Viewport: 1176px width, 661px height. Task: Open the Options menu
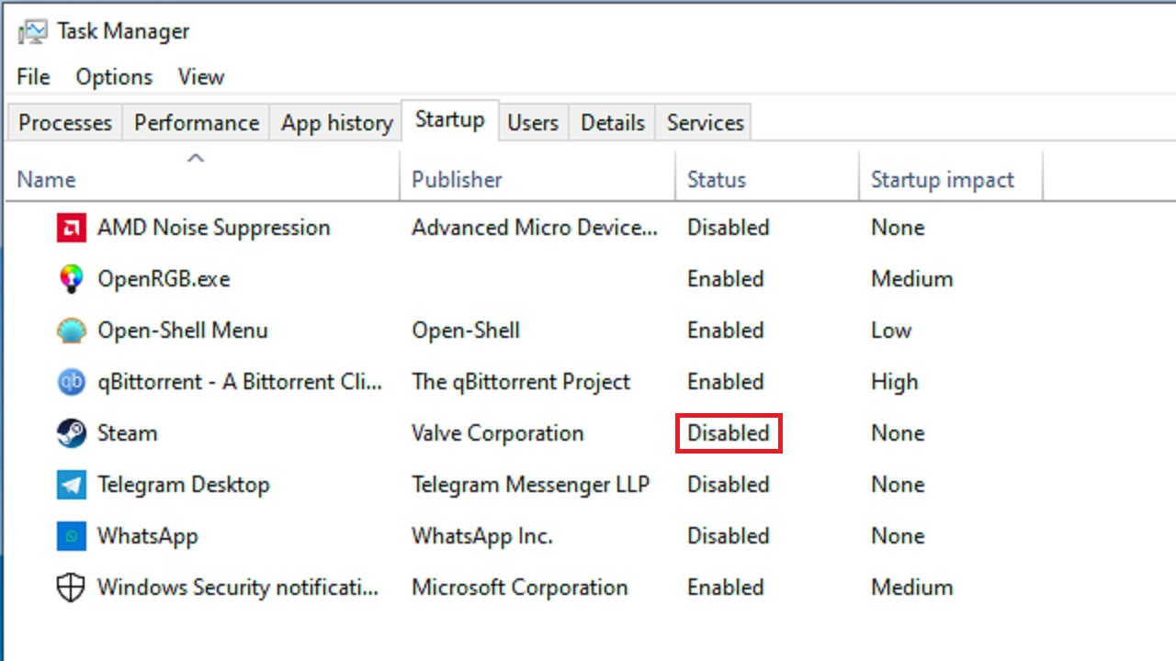(x=114, y=77)
